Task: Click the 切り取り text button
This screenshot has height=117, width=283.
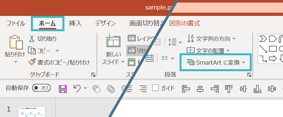Action: point(47,39)
